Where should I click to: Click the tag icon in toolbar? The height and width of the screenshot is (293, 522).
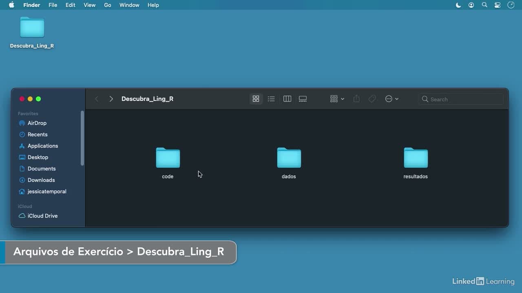click(372, 99)
